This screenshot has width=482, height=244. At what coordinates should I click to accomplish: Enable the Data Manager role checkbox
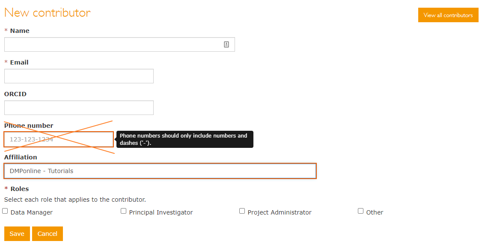click(x=5, y=211)
